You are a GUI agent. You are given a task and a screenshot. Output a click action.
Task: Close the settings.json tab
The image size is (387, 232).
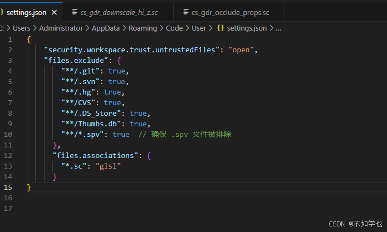pyautogui.click(x=55, y=12)
